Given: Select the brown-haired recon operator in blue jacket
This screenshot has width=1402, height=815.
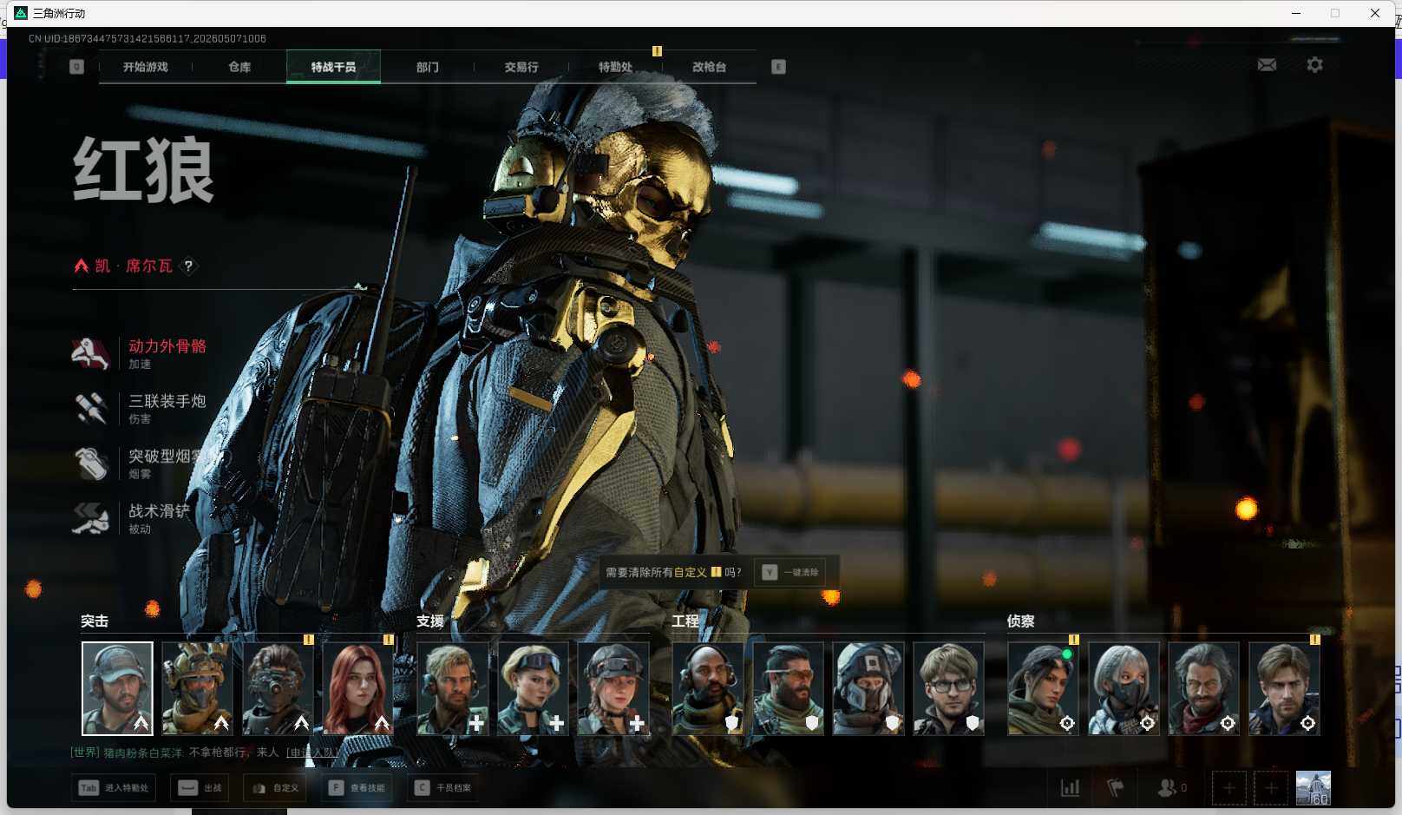Looking at the screenshot, I should click(x=1284, y=688).
